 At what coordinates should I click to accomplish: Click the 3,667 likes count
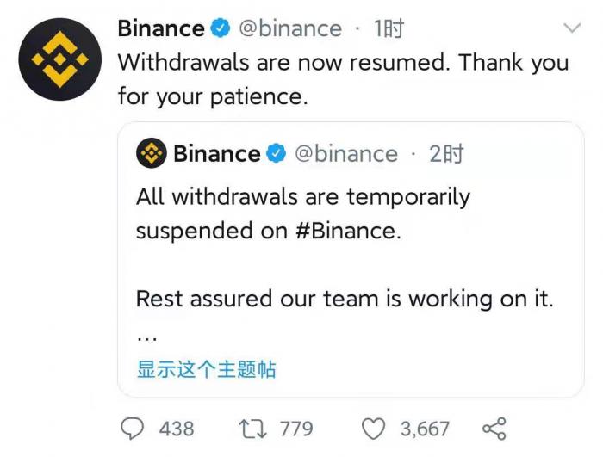point(425,428)
